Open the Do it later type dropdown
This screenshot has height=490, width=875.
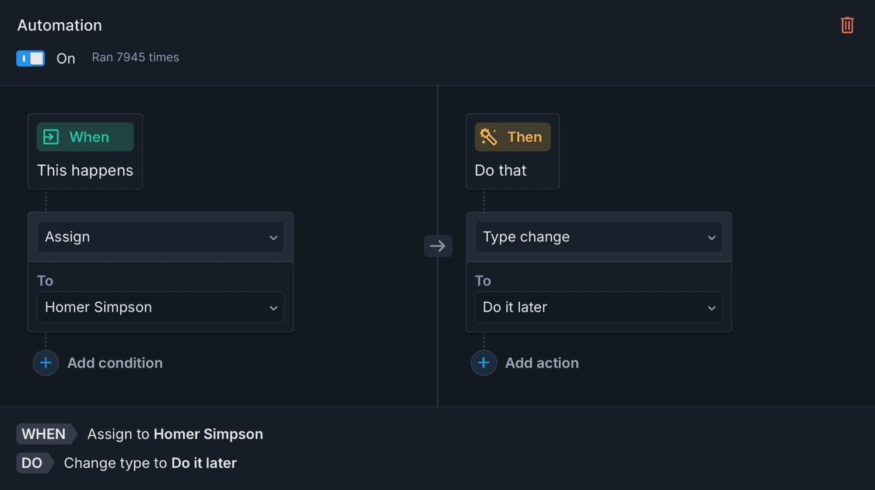pos(598,307)
